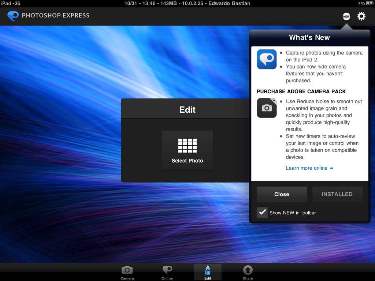Click the 'You can now hide camera' bullet
The width and height of the screenshot is (375, 281).
pyautogui.click(x=316, y=74)
